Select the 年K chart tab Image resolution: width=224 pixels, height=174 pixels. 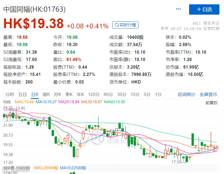[x=80, y=94]
